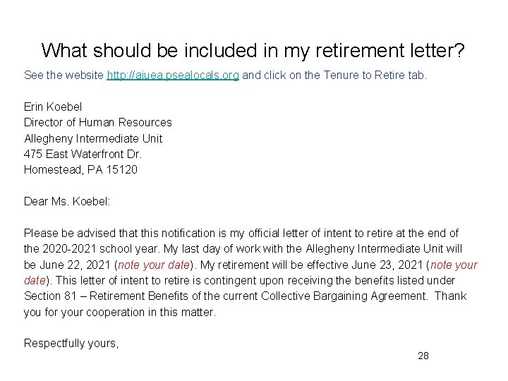This screenshot has height=381, width=508.
Task: Click the words "Tenure to Retire tab"
Action: [x=374, y=74]
